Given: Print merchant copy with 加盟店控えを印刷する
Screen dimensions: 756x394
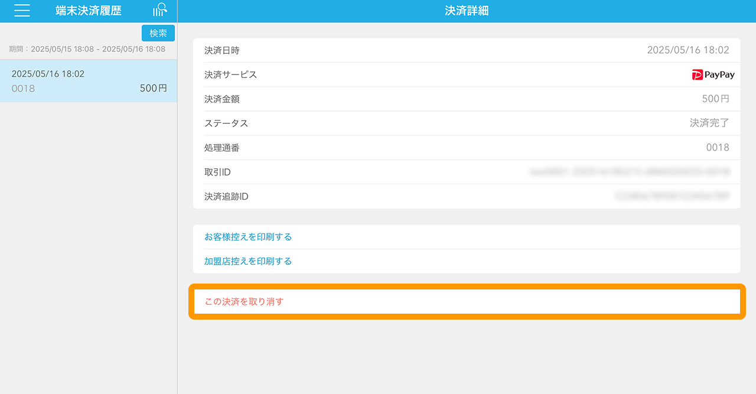Looking at the screenshot, I should (248, 261).
